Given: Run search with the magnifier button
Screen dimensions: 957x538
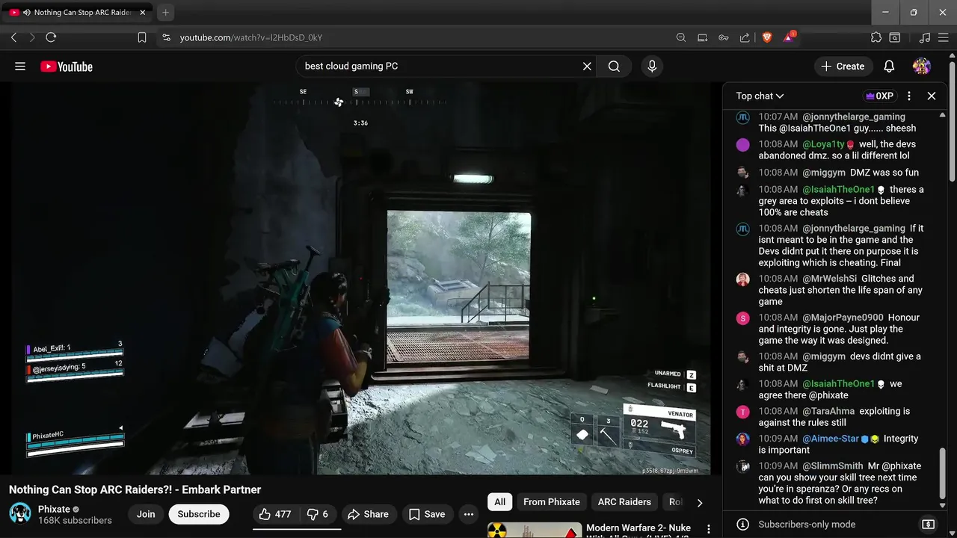Looking at the screenshot, I should pyautogui.click(x=614, y=67).
